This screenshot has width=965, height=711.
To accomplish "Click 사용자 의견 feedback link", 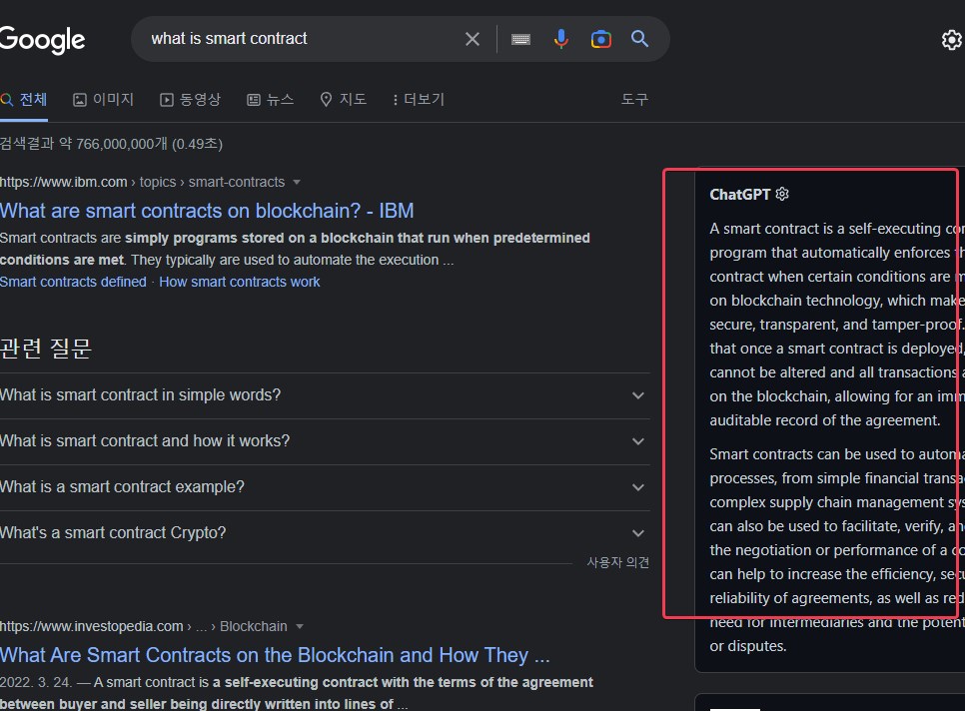I will [618, 562].
